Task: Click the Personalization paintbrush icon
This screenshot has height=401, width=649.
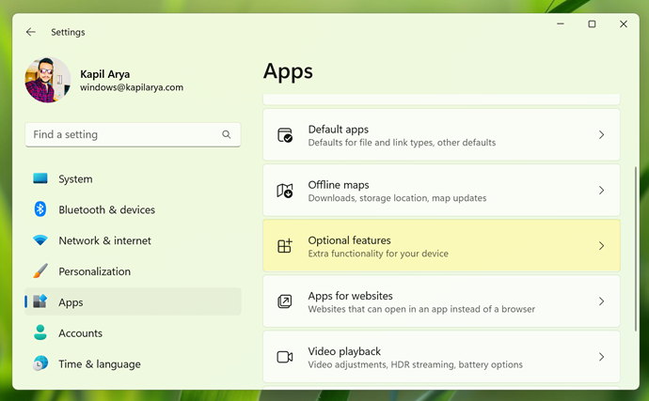Action: (x=40, y=271)
